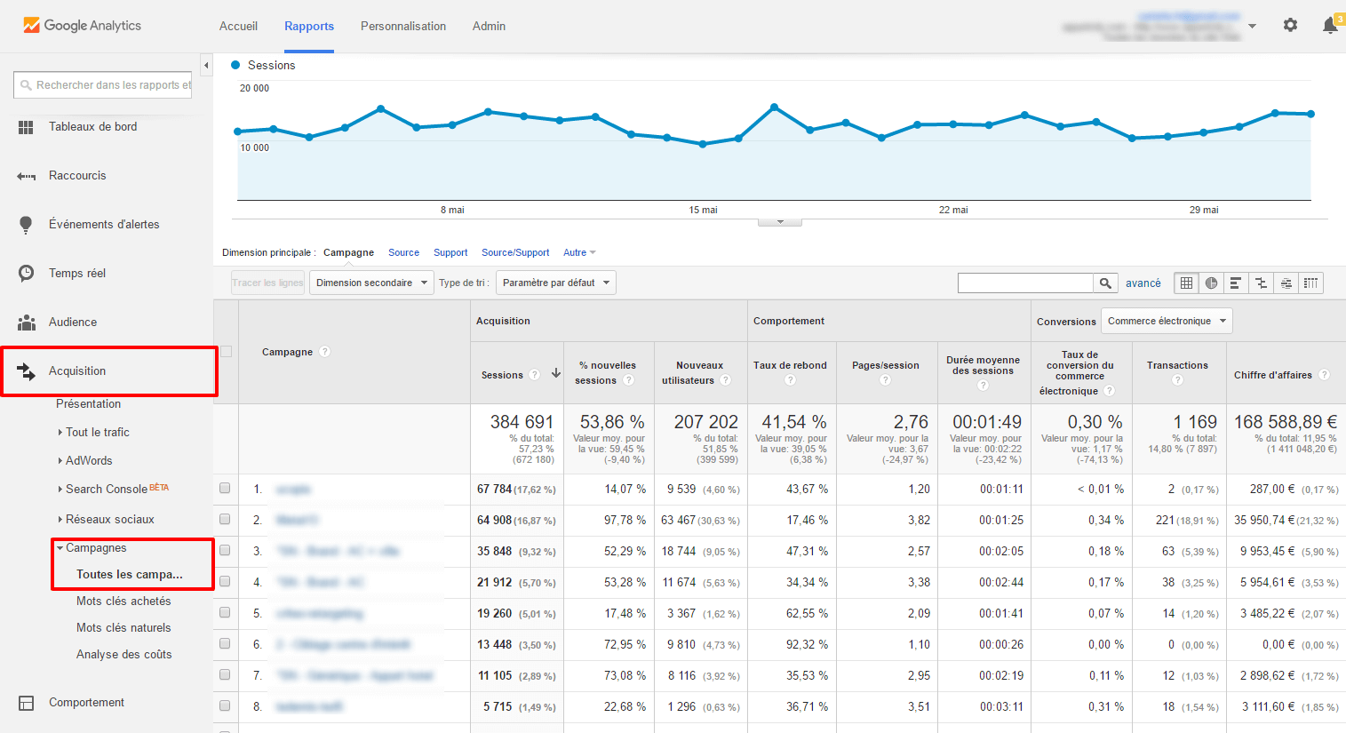
Task: Click the Source/Support dimension link
Action: [515, 253]
